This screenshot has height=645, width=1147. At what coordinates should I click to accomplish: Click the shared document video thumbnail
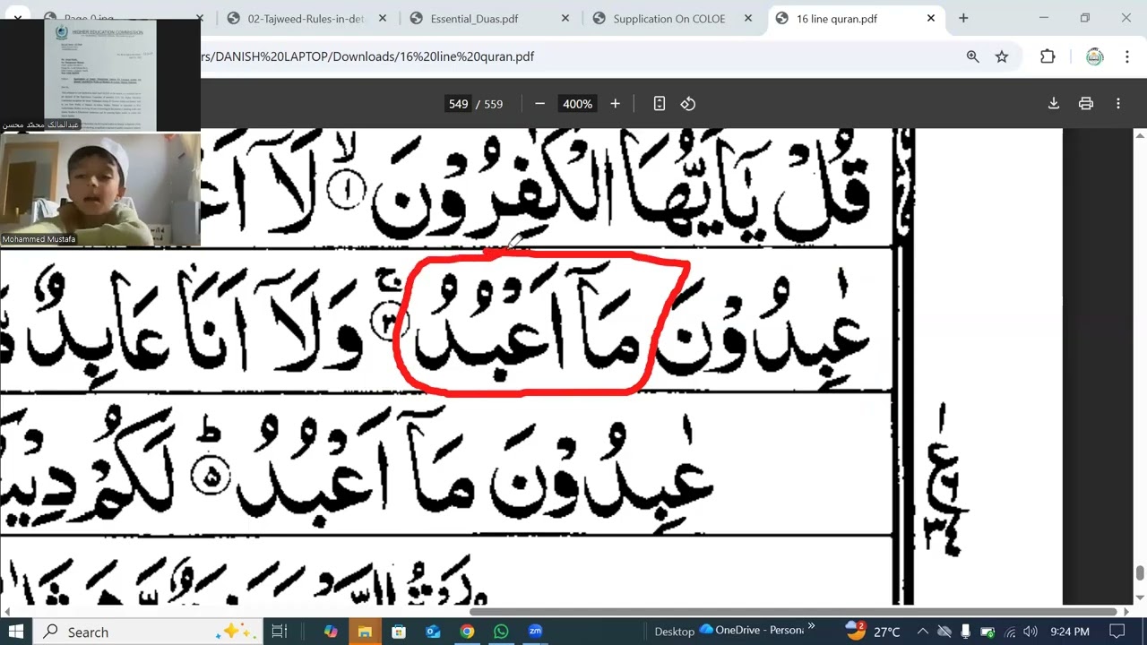100,75
